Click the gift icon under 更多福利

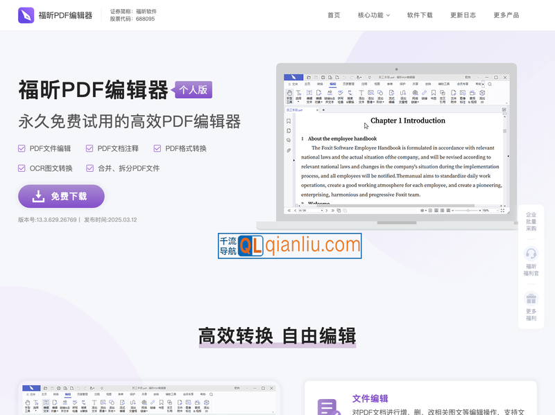click(531, 297)
